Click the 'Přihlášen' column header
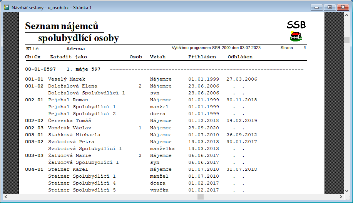This screenshot has width=353, height=203. (202, 57)
